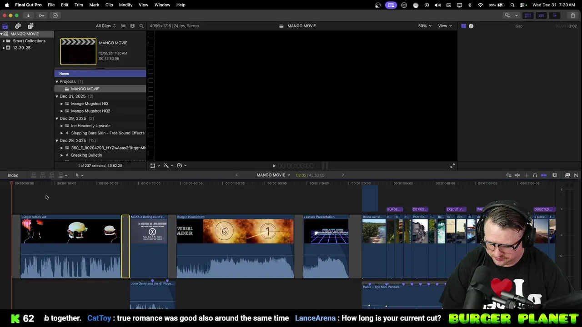Toggle Browser visibility button in toolbar

[528, 15]
